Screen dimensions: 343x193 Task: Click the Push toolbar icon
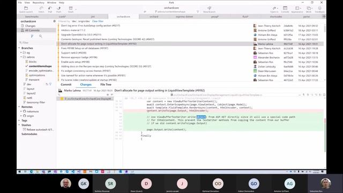point(58,9)
